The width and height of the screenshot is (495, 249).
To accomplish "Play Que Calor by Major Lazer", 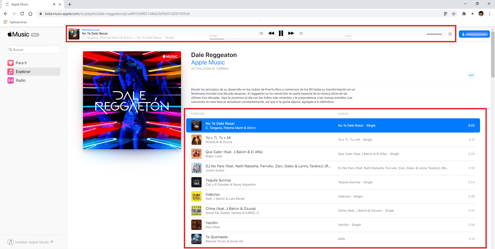I will coord(333,154).
